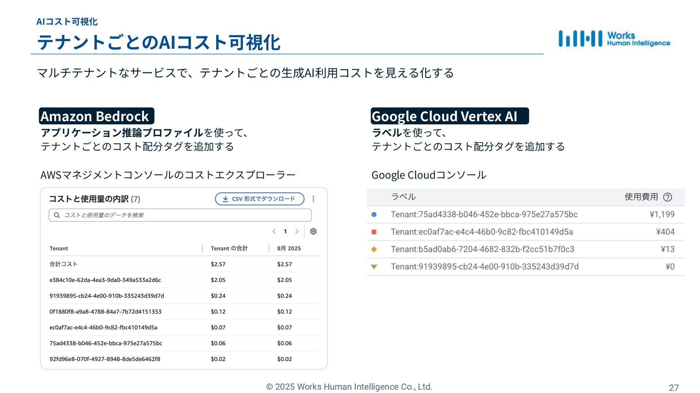Click the CSV download arrow icon
Screen dimensions: 700x393
point(225,199)
